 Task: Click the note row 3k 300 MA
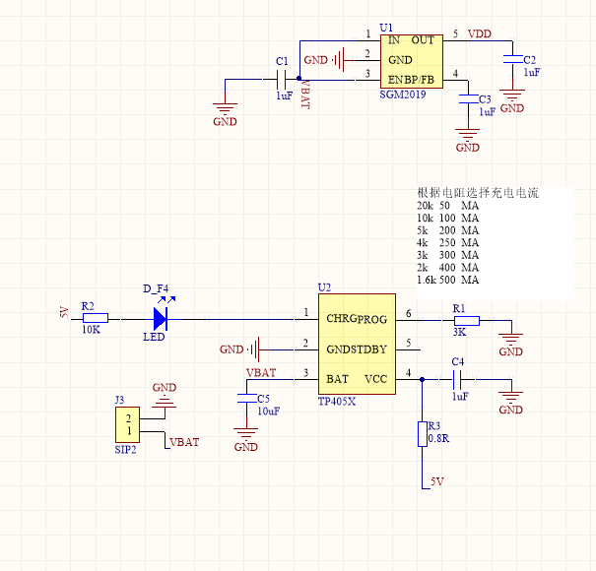448,255
